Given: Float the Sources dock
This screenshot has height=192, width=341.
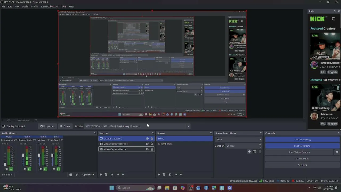Looking at the screenshot, I should (x=153, y=133).
